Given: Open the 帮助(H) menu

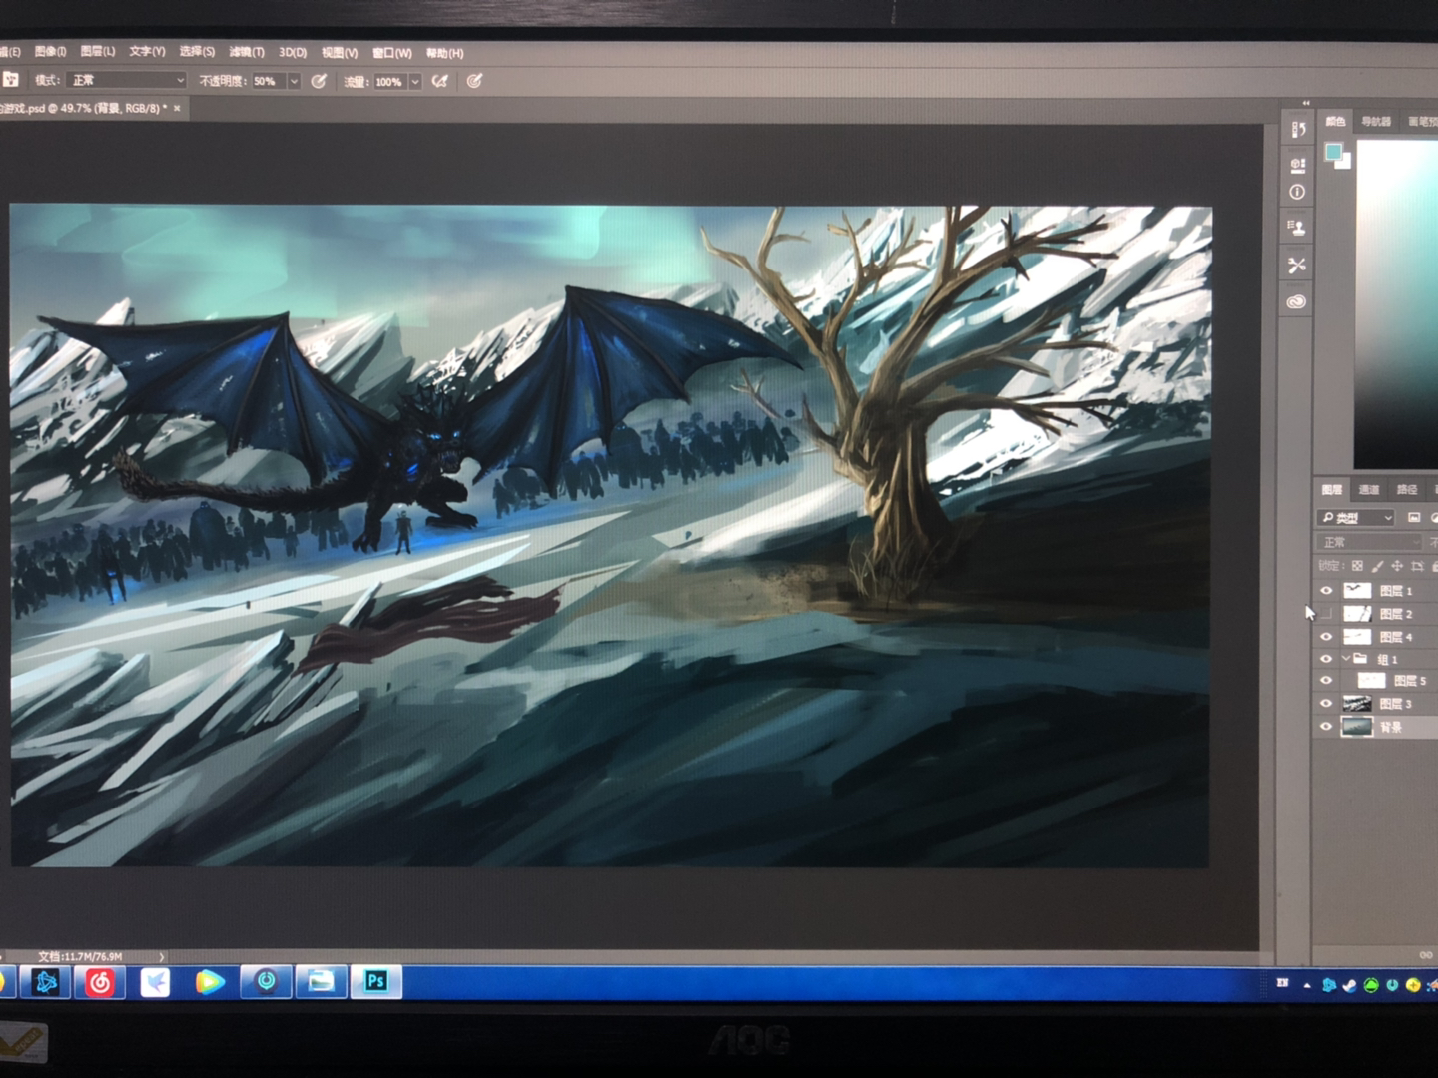Looking at the screenshot, I should (x=445, y=53).
